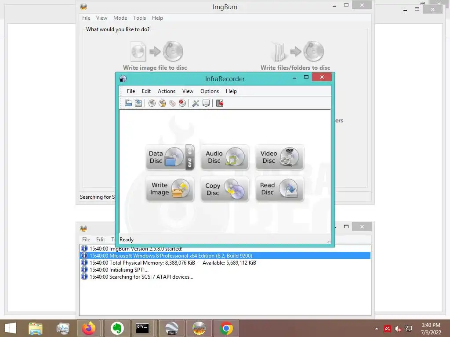Start an Audio Disc project
The width and height of the screenshot is (450, 337).
225,158
